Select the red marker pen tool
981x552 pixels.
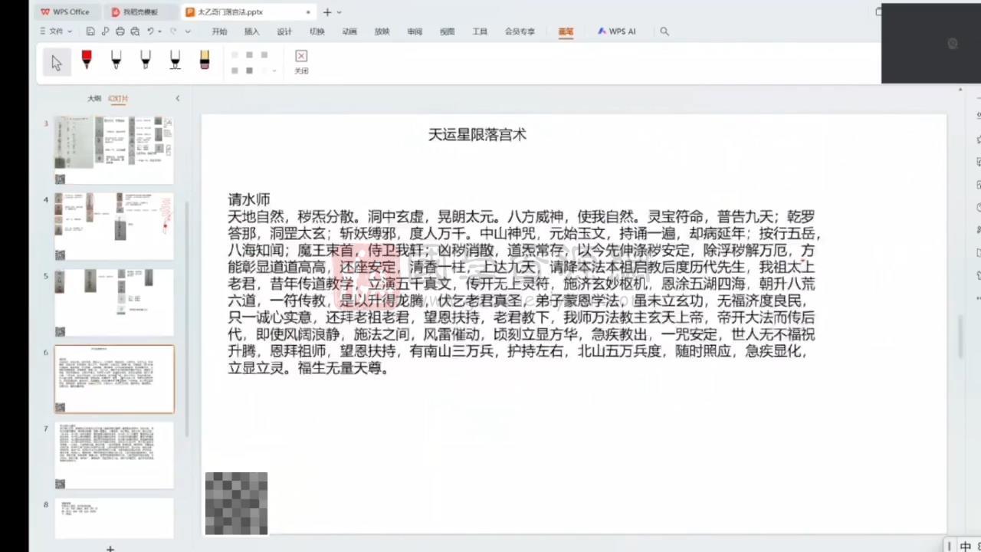pos(86,61)
